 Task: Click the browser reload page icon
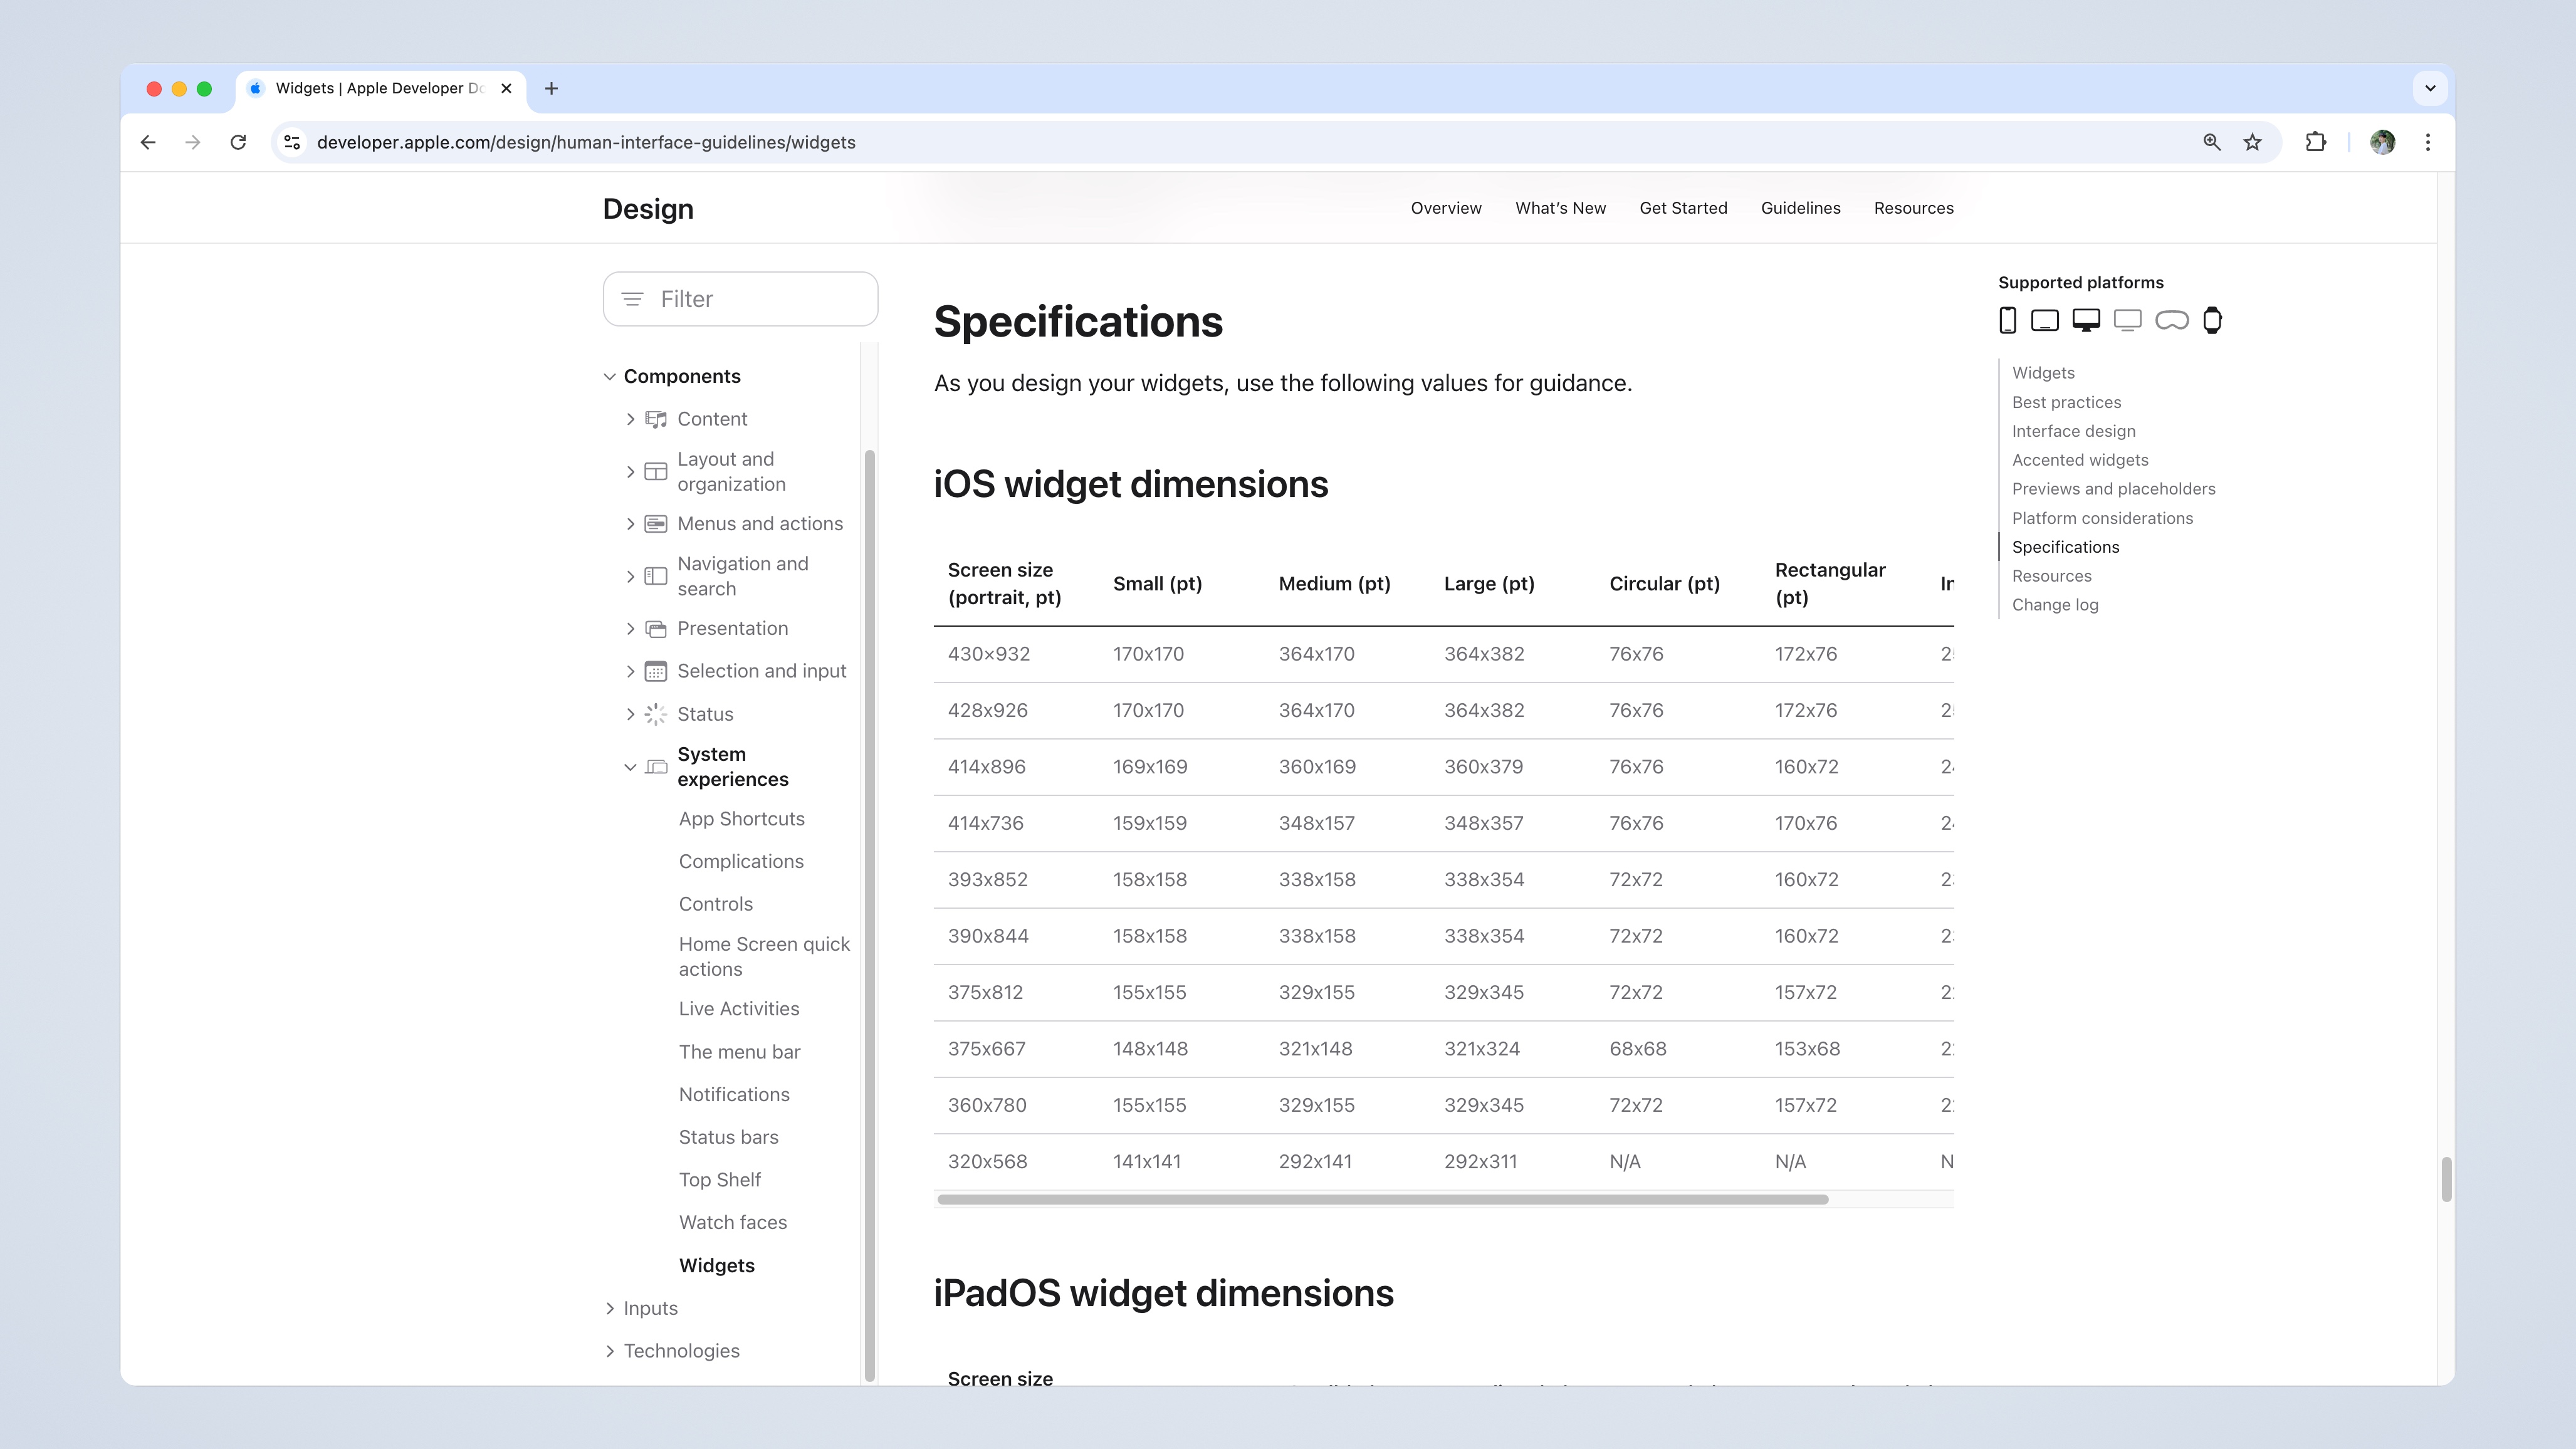238,142
